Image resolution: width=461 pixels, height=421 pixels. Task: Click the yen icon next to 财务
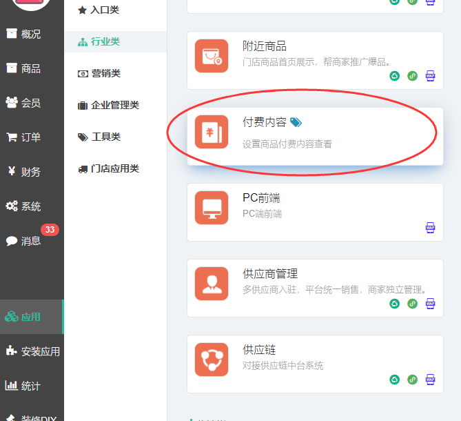coord(12,171)
